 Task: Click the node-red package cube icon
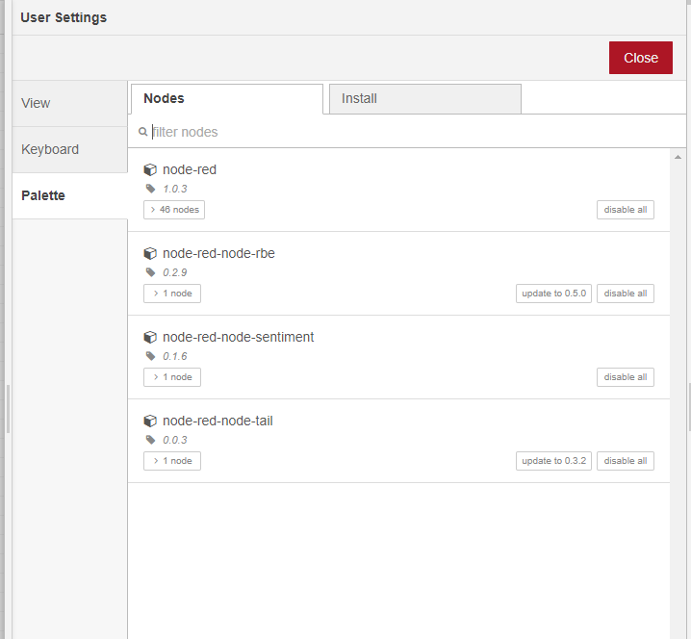[150, 170]
